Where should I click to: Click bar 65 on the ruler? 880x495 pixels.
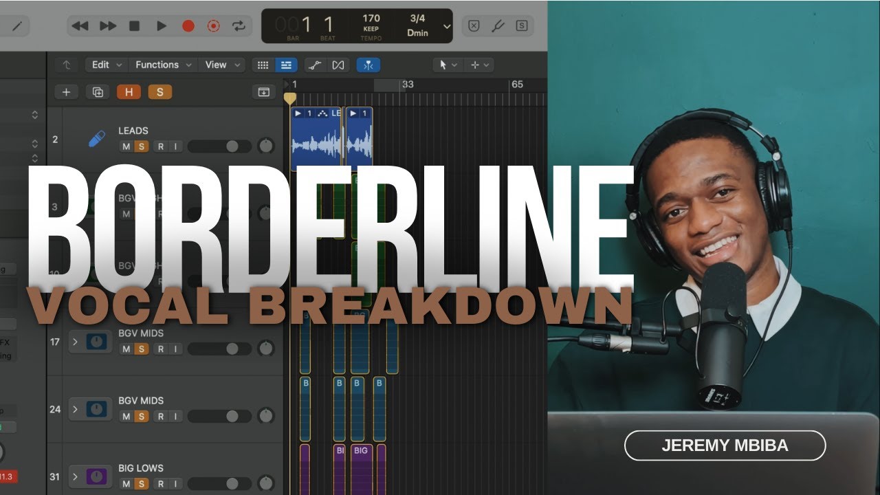[517, 85]
